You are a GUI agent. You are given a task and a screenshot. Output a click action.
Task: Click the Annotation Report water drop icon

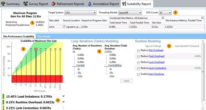pos(90,4)
